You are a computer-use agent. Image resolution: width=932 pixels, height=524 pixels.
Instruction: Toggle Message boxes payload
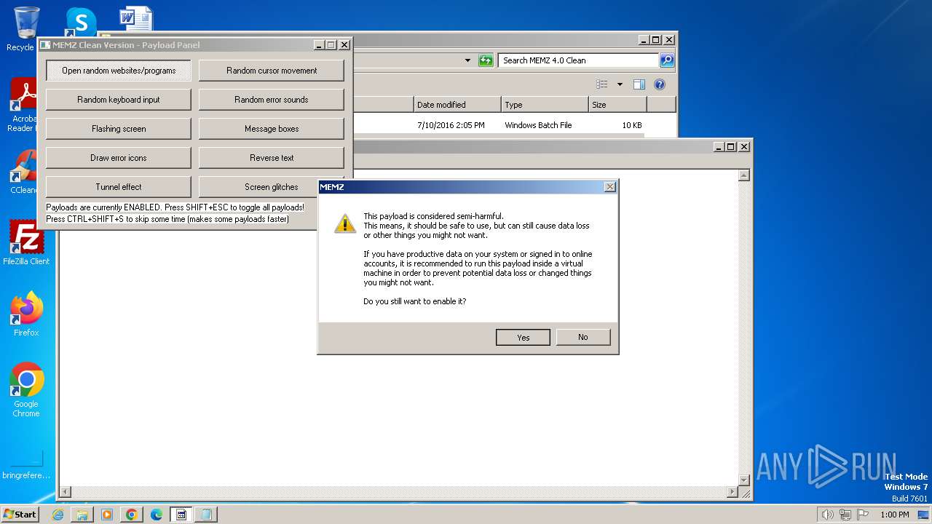272,129
